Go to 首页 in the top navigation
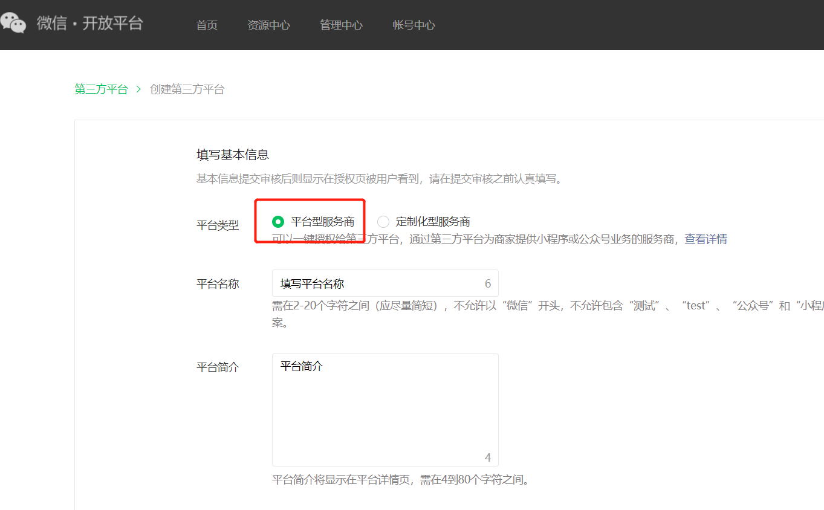The image size is (824, 510). coord(207,25)
